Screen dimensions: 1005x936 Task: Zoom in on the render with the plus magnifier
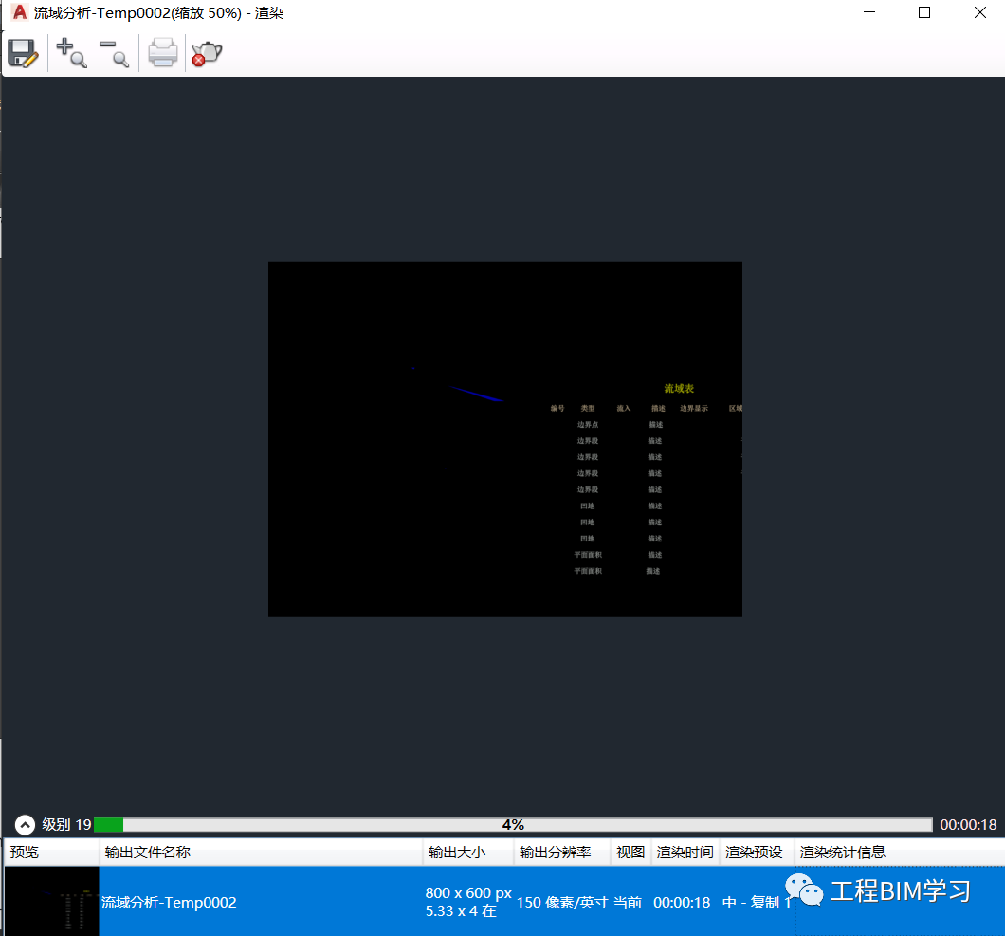coord(71,53)
